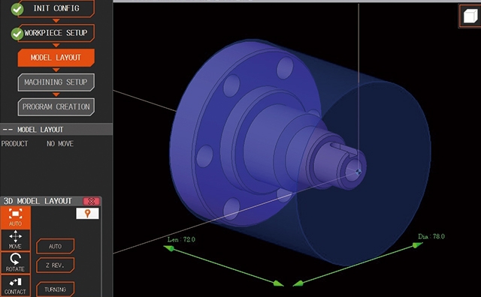Image resolution: width=481 pixels, height=297 pixels.
Task: Click the WORKPIECE SETUP green checkmark
Action: [x=17, y=33]
